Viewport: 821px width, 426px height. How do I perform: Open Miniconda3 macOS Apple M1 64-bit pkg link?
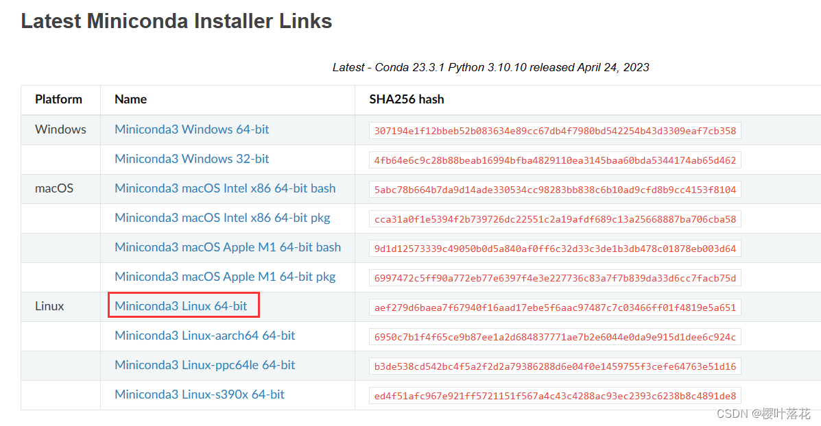click(x=225, y=277)
